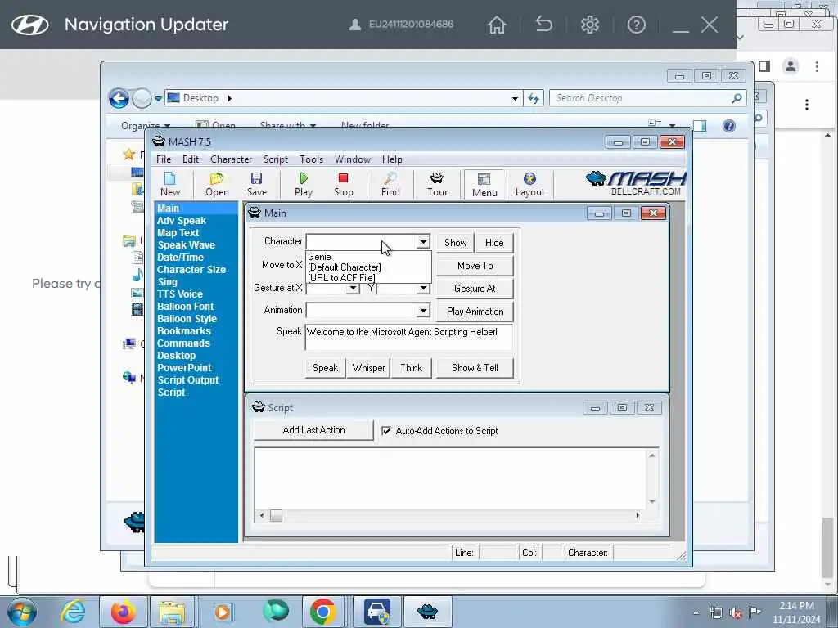
Task: Expand Explorer address bar dropdown
Action: (515, 98)
